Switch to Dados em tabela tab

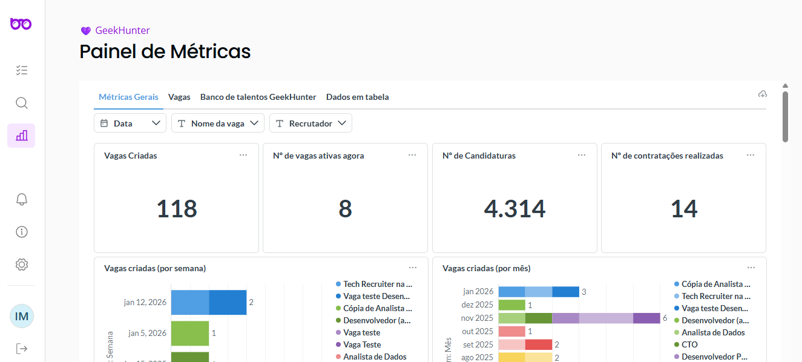[357, 97]
